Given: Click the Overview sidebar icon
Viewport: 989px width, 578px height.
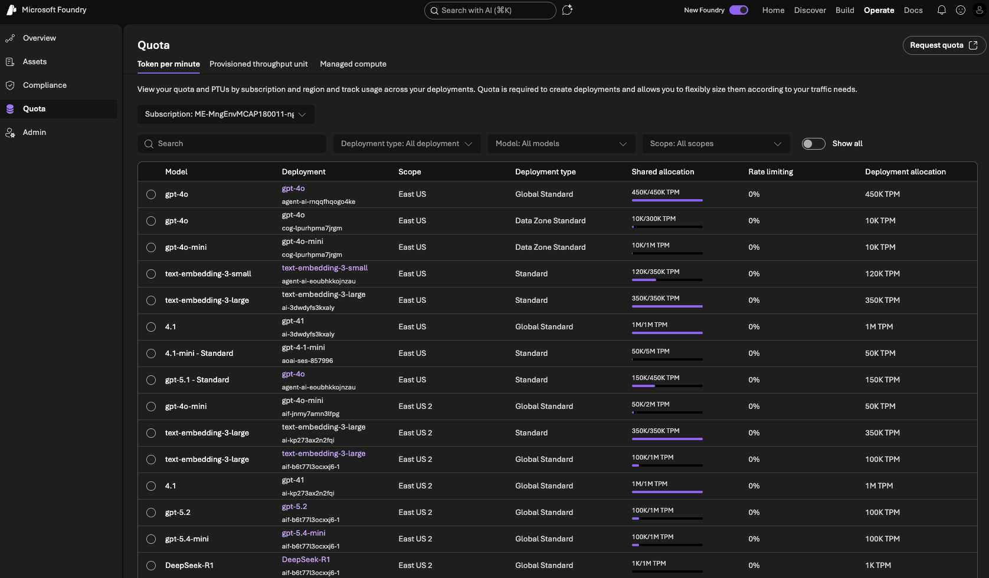Looking at the screenshot, I should point(10,38).
